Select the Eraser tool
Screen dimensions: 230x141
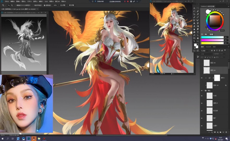194,26
